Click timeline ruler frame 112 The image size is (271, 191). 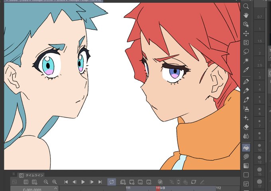point(218,188)
